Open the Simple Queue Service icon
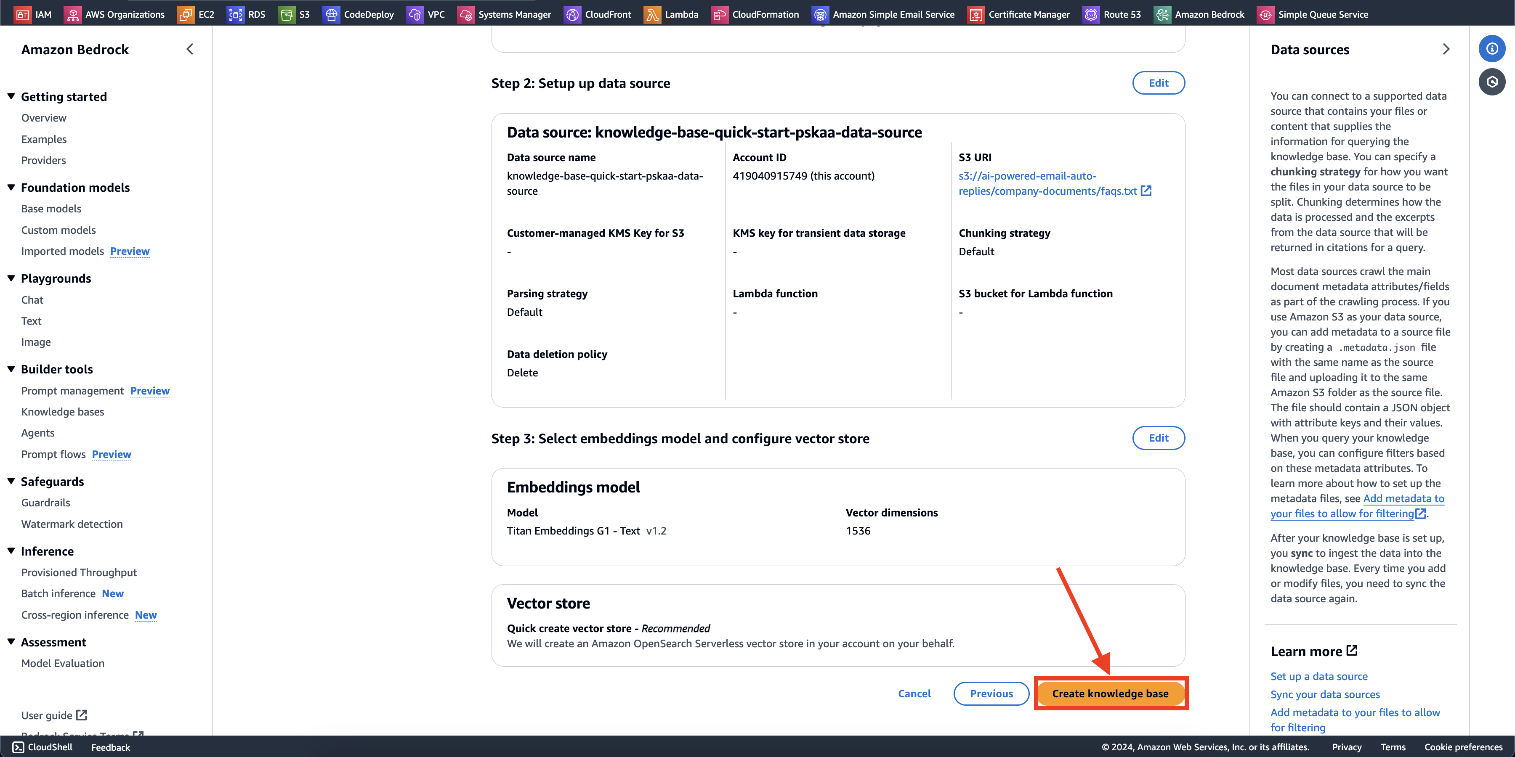This screenshot has width=1515, height=757. click(x=1265, y=14)
